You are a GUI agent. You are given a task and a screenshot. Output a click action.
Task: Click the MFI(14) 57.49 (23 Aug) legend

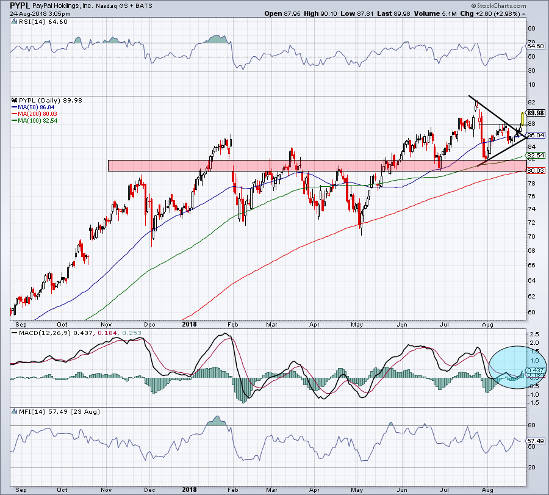tap(59, 411)
